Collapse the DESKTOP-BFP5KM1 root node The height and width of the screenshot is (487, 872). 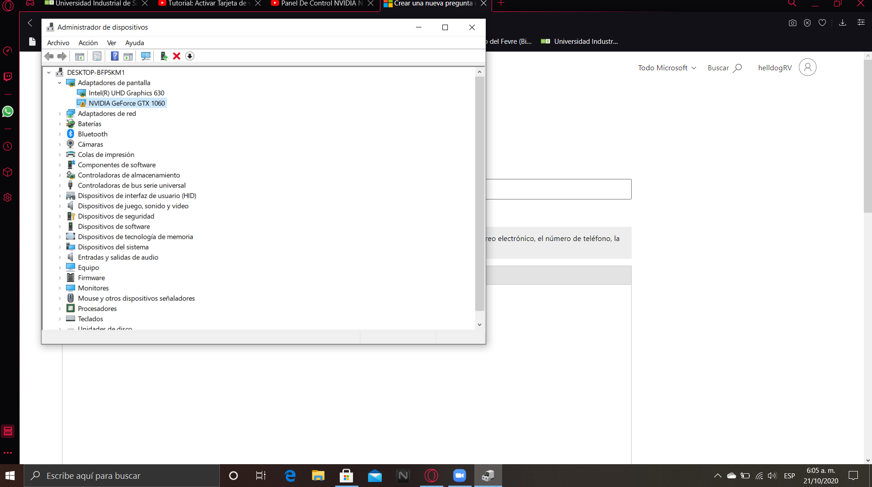pos(49,72)
